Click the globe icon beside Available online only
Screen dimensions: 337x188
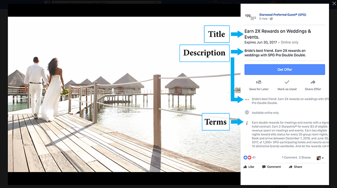[247, 113]
